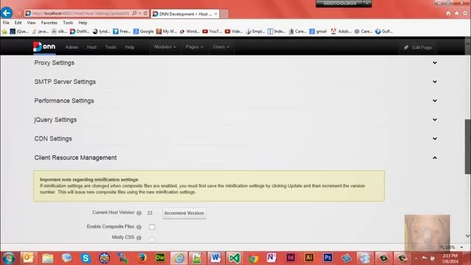Click the localhost address bar
The height and width of the screenshot is (265, 471).
80,13
